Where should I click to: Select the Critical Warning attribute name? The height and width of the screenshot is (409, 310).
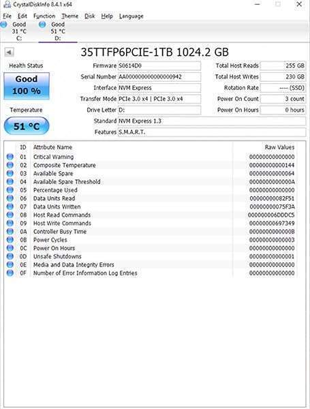point(53,157)
